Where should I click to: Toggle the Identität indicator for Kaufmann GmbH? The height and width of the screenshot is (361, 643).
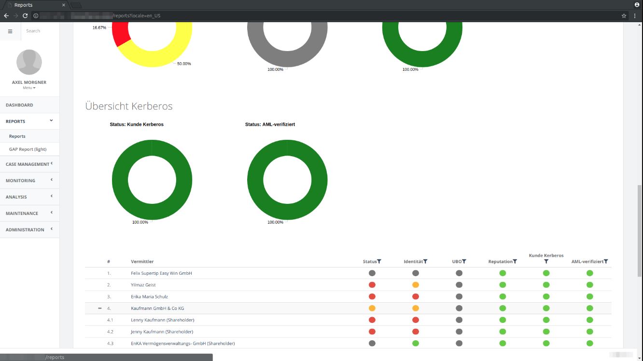416,308
